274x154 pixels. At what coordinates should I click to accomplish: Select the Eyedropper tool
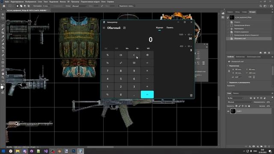click(x=3, y=36)
